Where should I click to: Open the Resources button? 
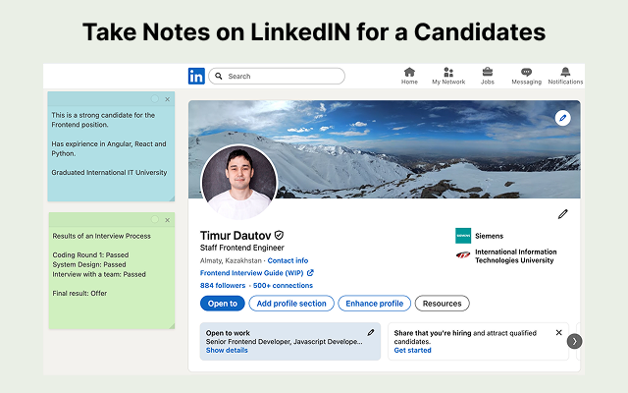(x=443, y=304)
